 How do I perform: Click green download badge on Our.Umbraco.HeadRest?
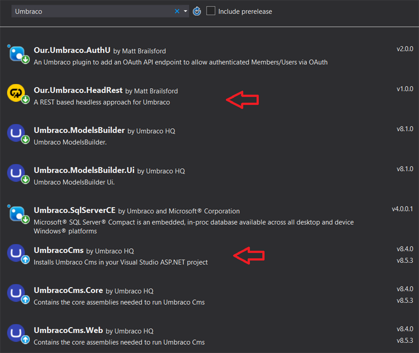[x=25, y=100]
